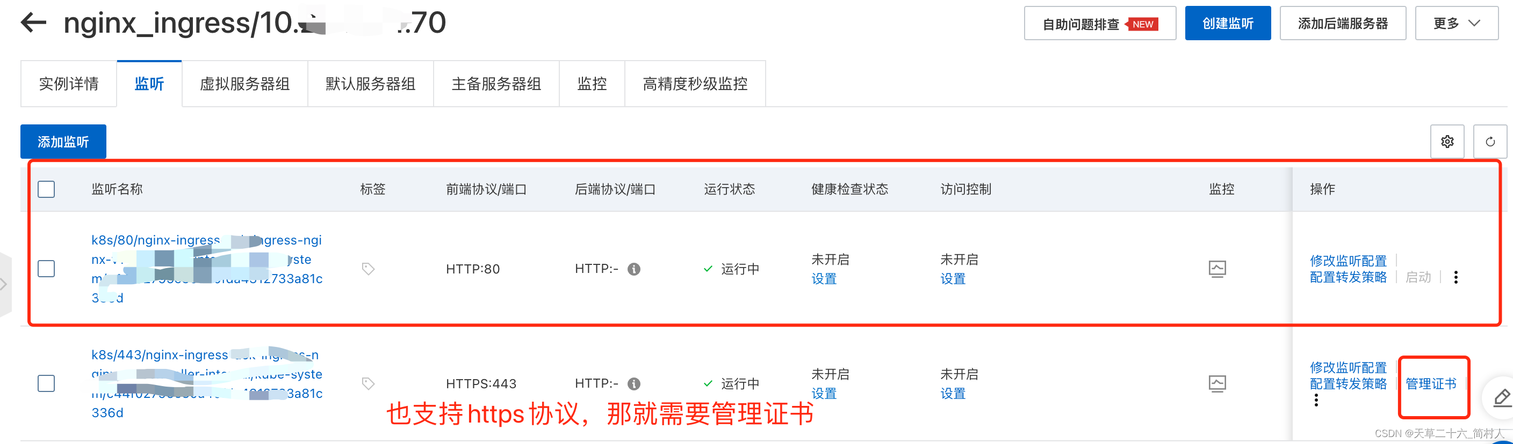The height and width of the screenshot is (444, 1513).
Task: Click 自助问题排查 NEW button
Action: 1100,24
